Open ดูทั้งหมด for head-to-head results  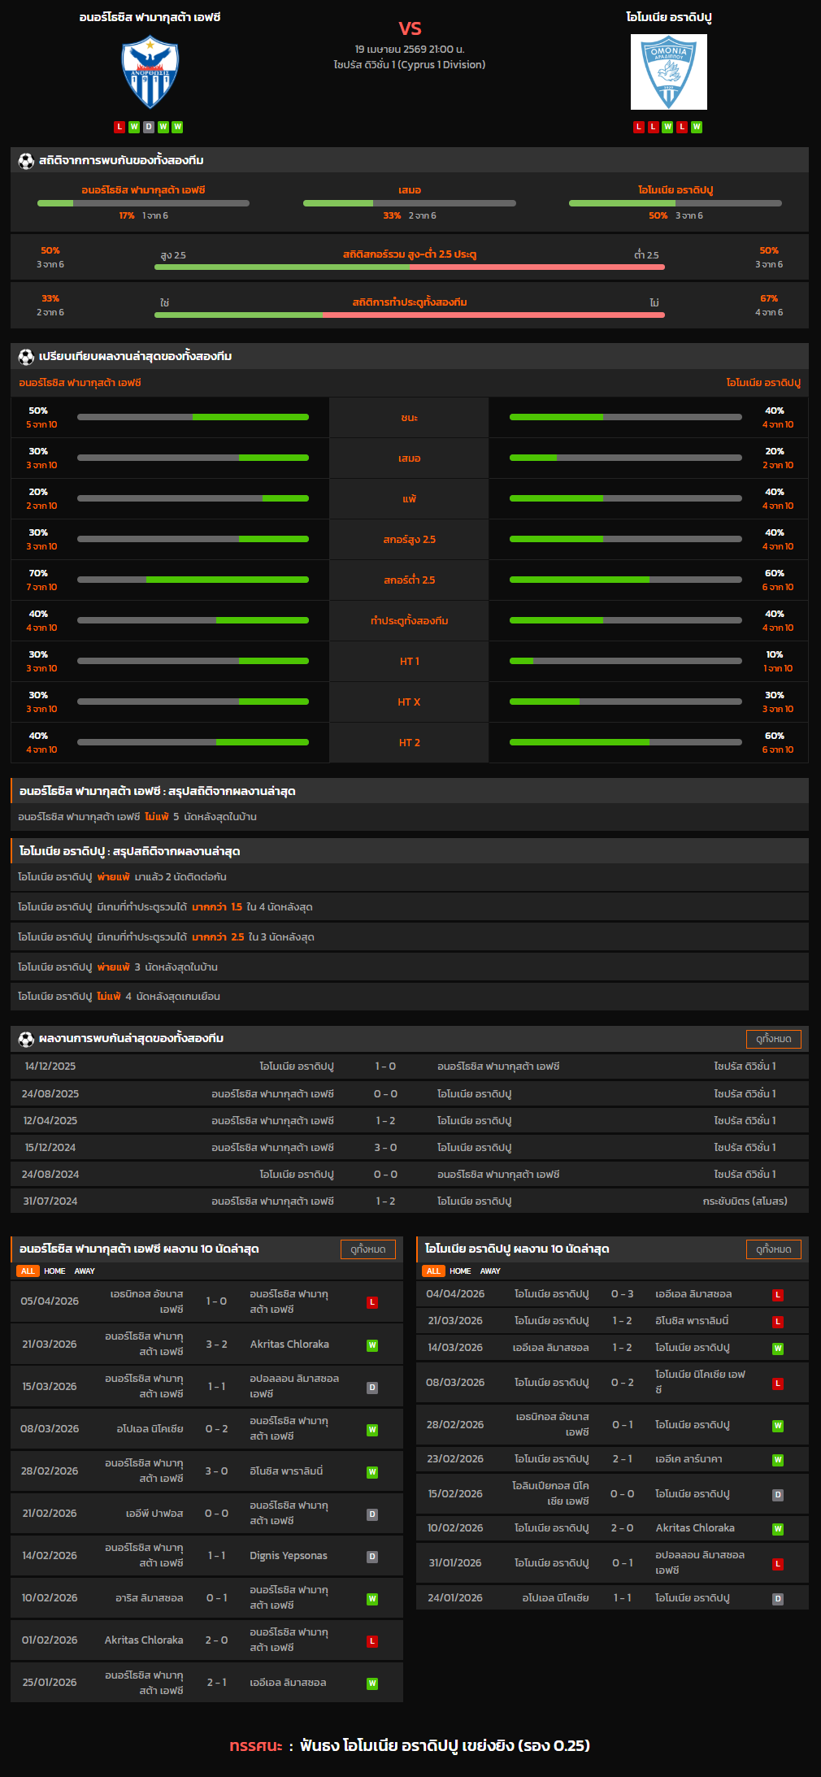click(773, 1039)
